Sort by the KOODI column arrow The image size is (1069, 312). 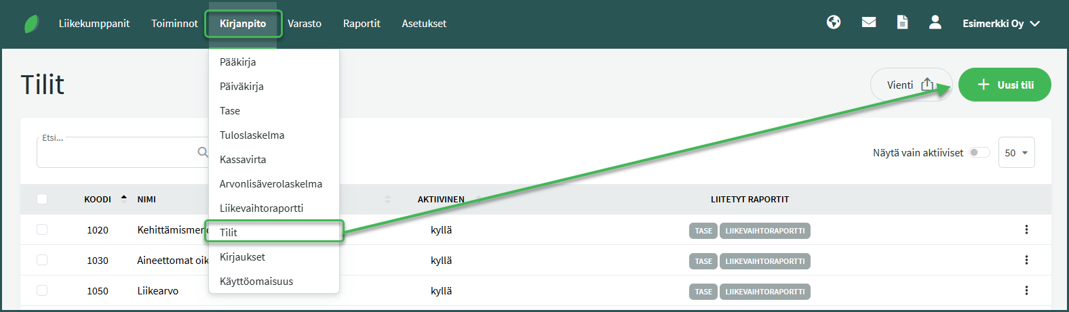[123, 198]
